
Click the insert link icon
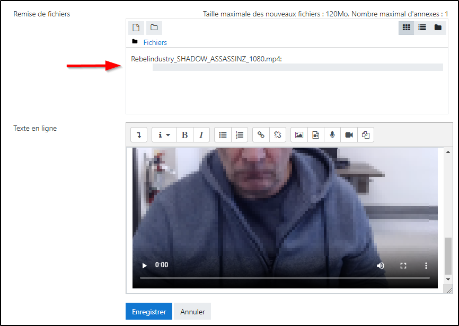pyautogui.click(x=261, y=135)
